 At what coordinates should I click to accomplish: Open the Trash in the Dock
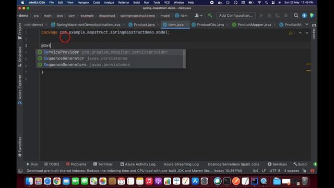pos(305,181)
